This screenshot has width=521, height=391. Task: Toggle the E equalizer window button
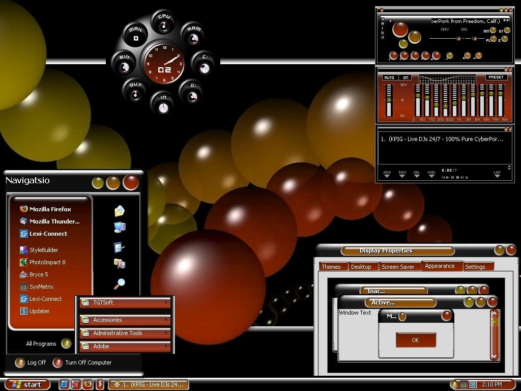pyautogui.click(x=505, y=39)
